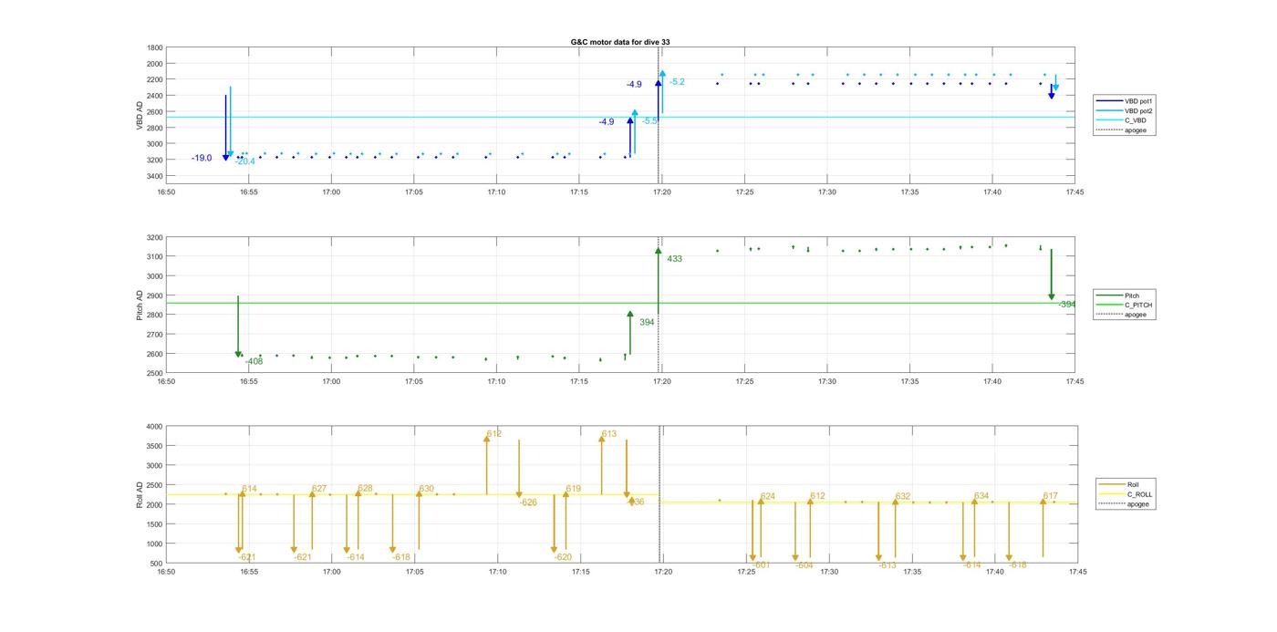
Task: Click the 2900 tick on Pitch axis
Action: click(x=155, y=295)
